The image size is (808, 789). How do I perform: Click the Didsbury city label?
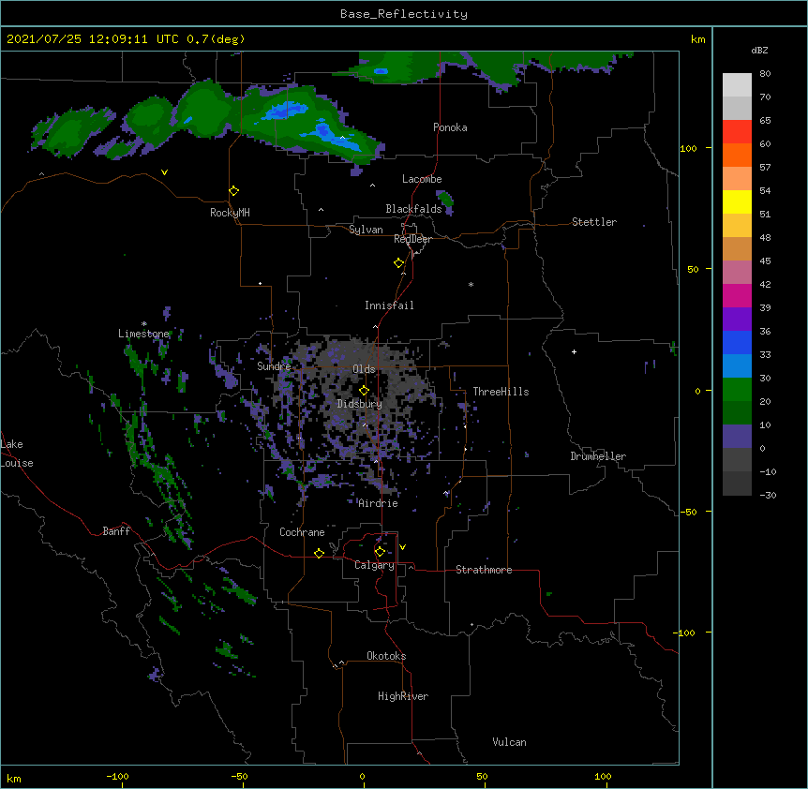(360, 404)
